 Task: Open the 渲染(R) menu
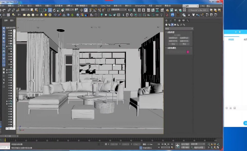(x=94, y=6)
